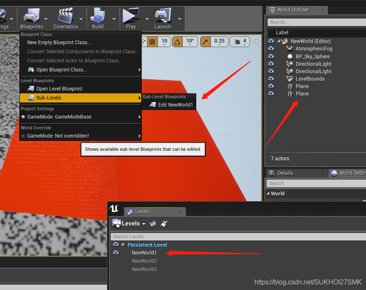Switch to World Settings tab
366x290 pixels.
coord(348,173)
